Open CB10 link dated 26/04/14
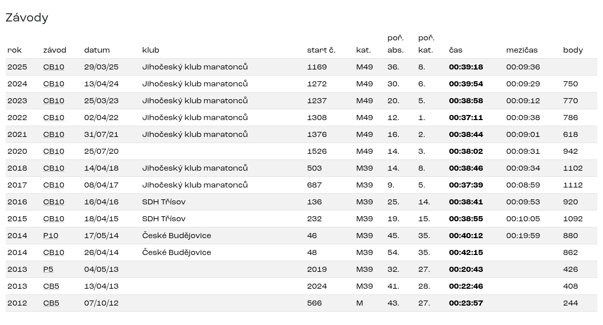The width and height of the screenshot is (603, 325). (54, 252)
